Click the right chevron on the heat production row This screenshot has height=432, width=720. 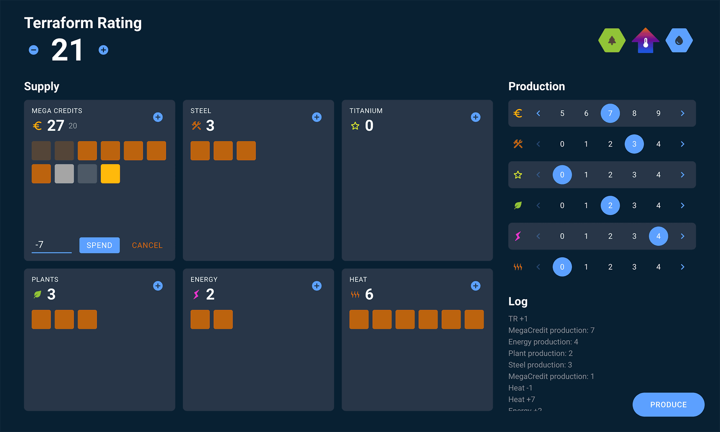[682, 267]
